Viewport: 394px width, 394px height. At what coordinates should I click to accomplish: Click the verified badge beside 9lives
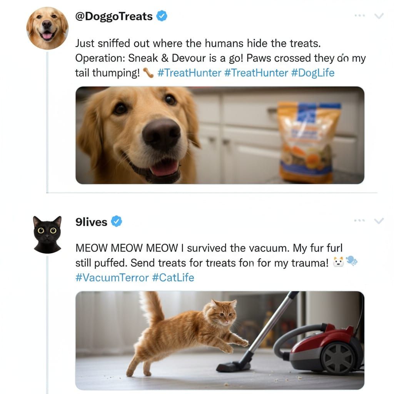pos(117,221)
